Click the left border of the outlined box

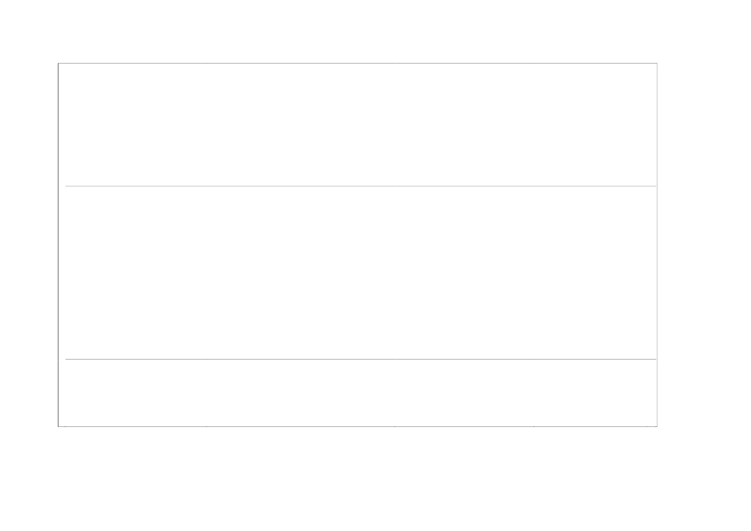(x=58, y=244)
